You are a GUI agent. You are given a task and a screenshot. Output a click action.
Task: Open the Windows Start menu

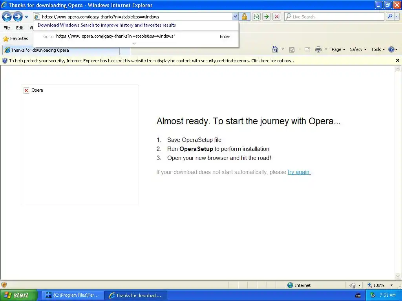coord(18,296)
